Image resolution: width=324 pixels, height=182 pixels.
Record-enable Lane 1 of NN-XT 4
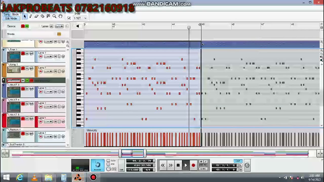coord(41,107)
